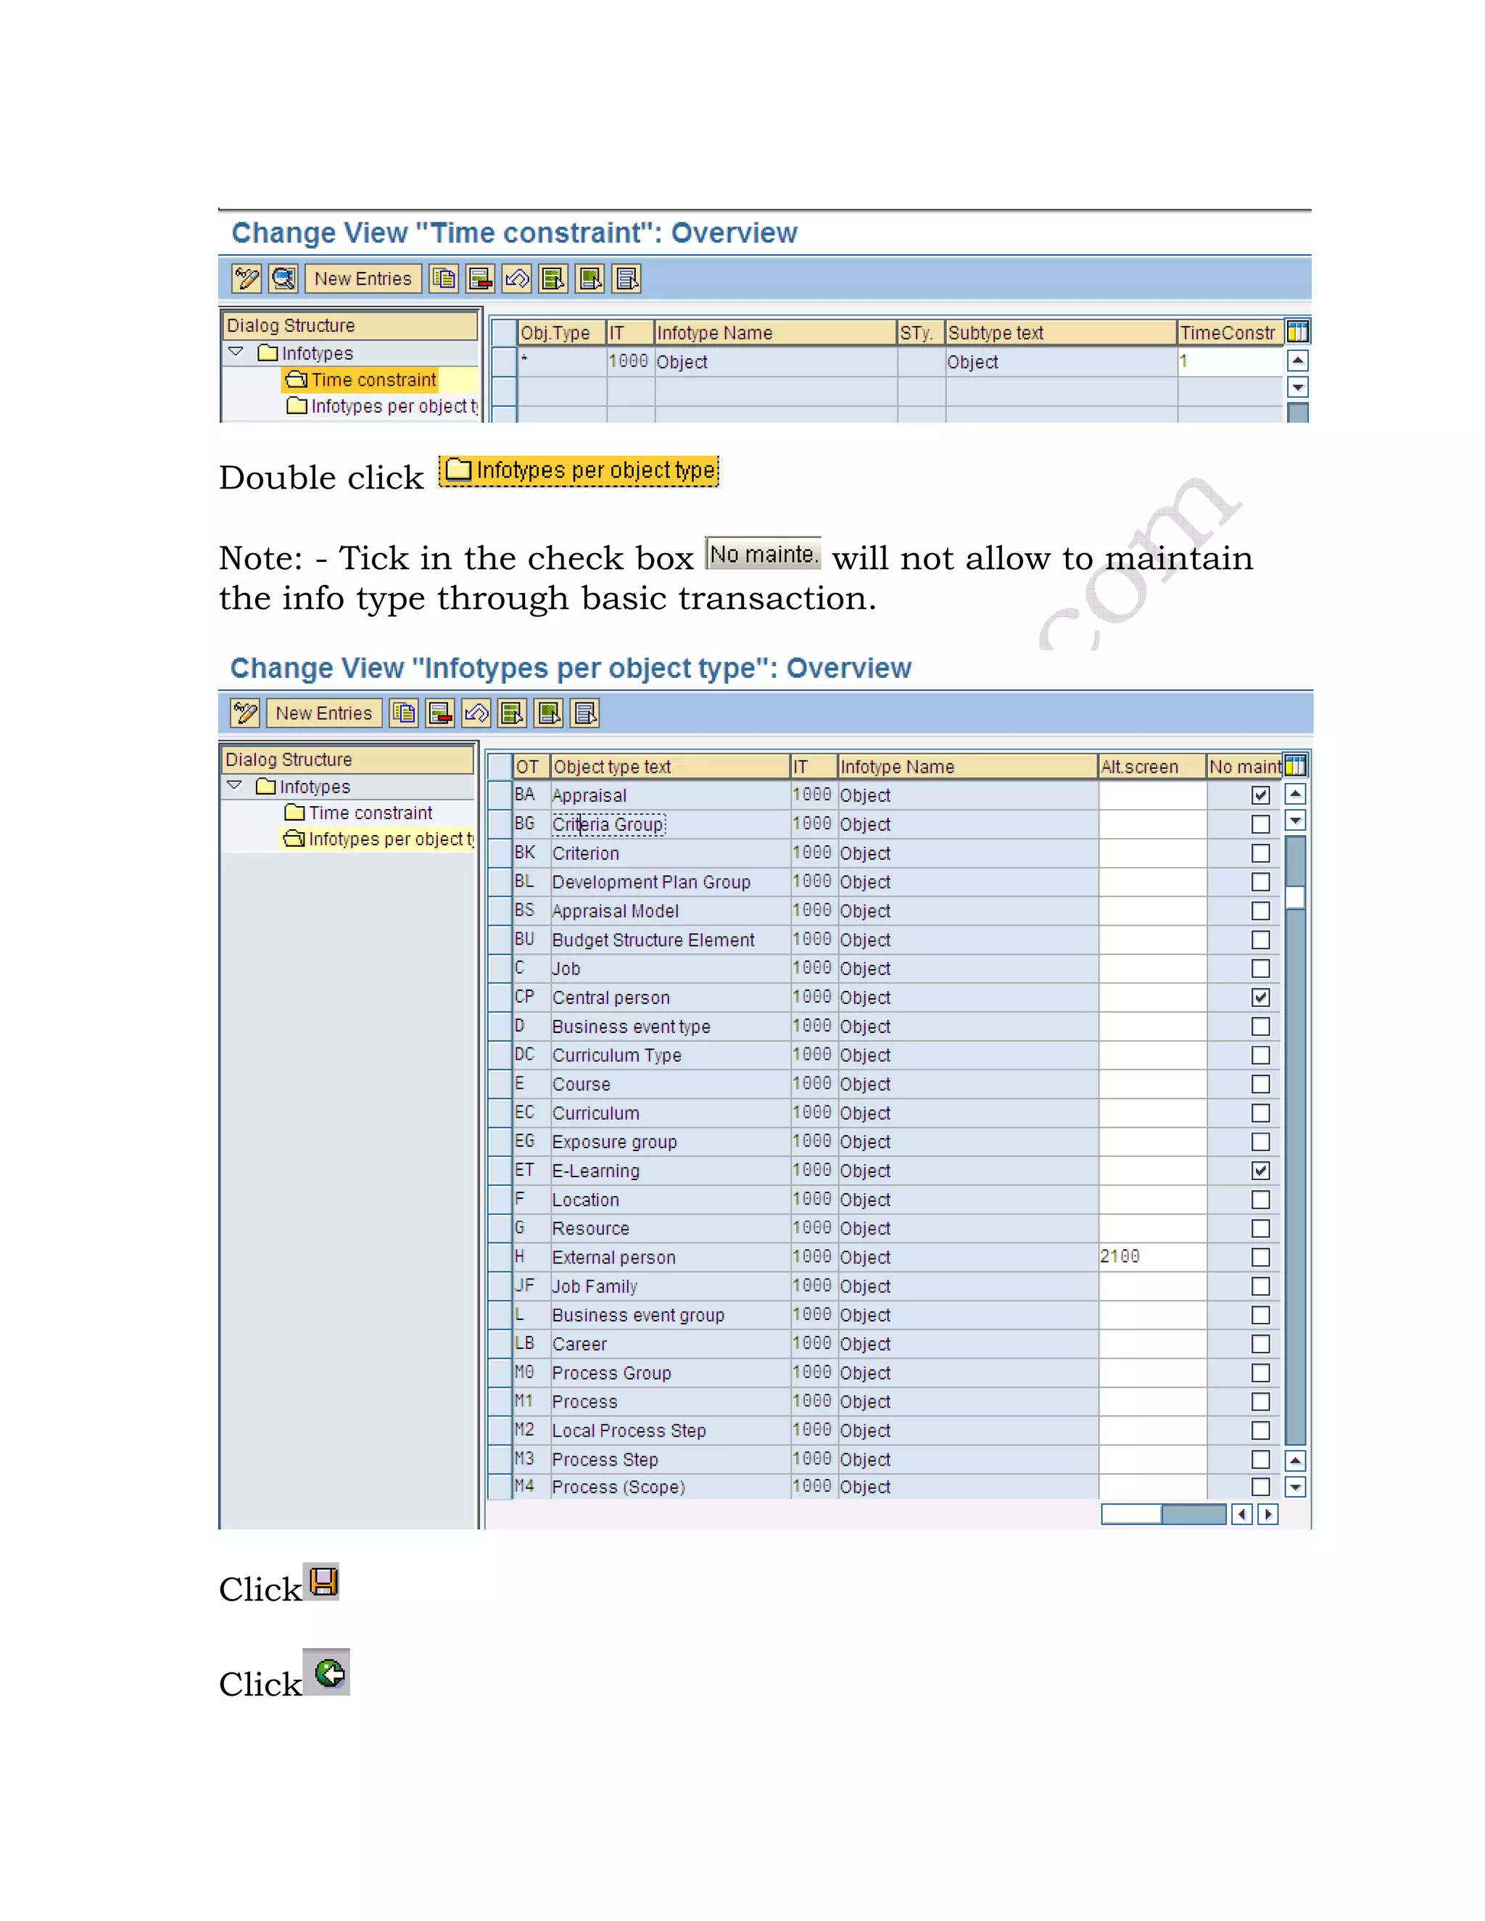Click horizontal scrollbar thumb under object type table
1485x1921 pixels.
click(1131, 1514)
